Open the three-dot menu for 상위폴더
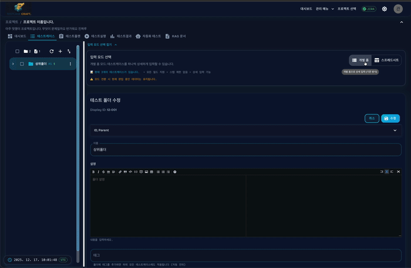Screen dimensions: 411x268 (70, 64)
